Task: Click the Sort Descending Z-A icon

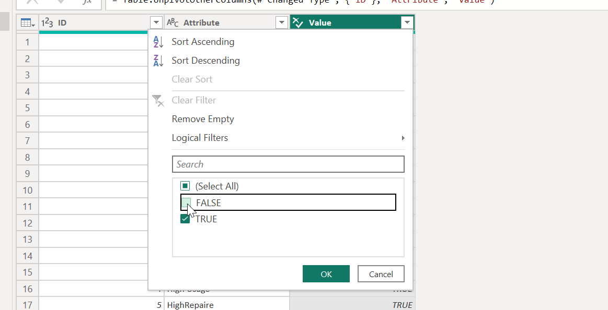Action: (x=158, y=61)
